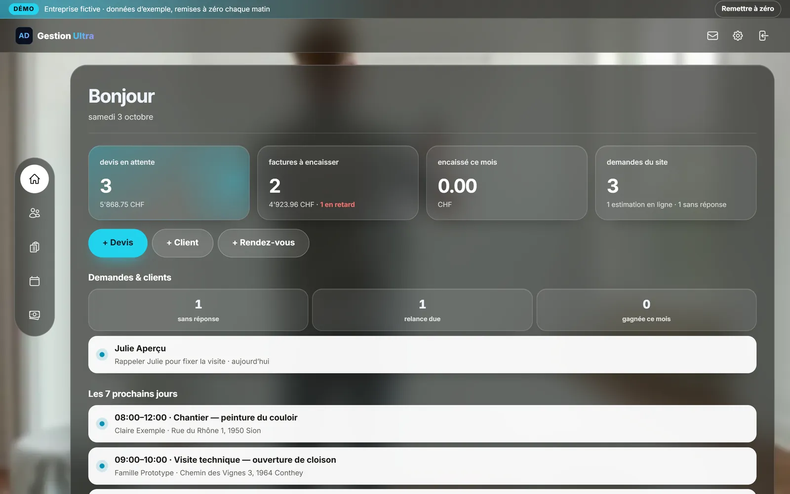Click the 'samedi 3 octobre' date text
This screenshot has width=790, height=494.
click(121, 117)
